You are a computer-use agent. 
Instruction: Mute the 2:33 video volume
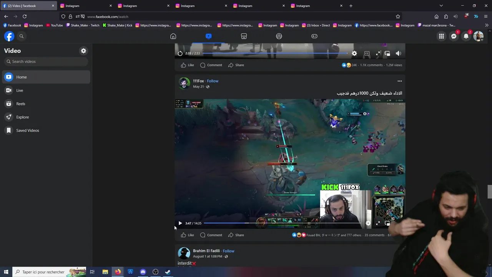(x=399, y=53)
